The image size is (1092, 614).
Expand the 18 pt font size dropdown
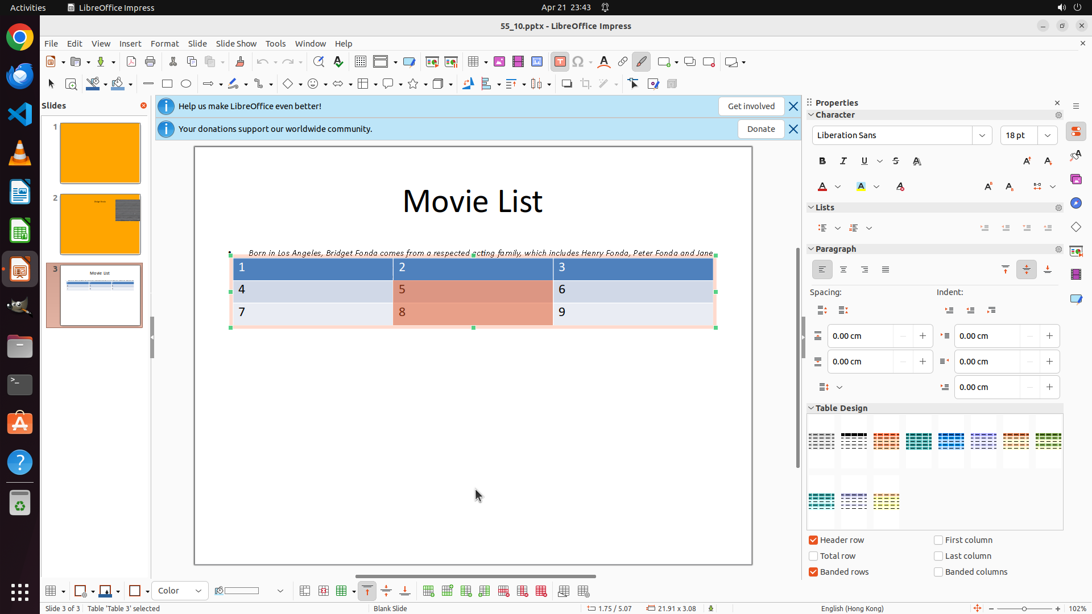point(1047,135)
